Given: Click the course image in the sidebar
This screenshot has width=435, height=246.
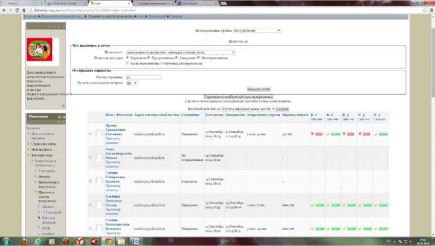Looking at the screenshot, I should pyautogui.click(x=40, y=52).
